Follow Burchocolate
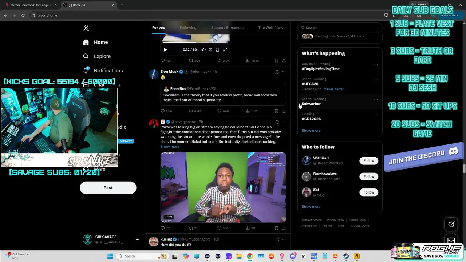This screenshot has width=466, height=262. [x=369, y=176]
